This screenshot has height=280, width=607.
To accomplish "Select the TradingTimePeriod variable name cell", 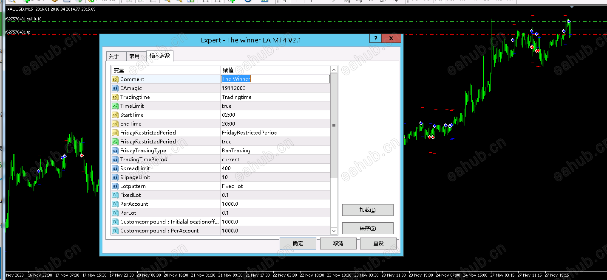I will (166, 160).
